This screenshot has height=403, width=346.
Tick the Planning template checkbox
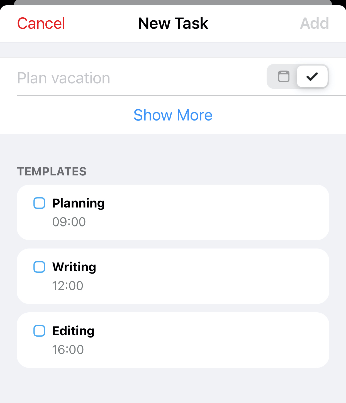click(x=39, y=203)
